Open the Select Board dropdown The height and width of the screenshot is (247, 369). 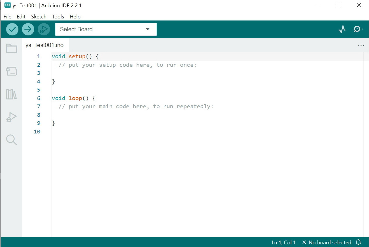click(x=106, y=29)
